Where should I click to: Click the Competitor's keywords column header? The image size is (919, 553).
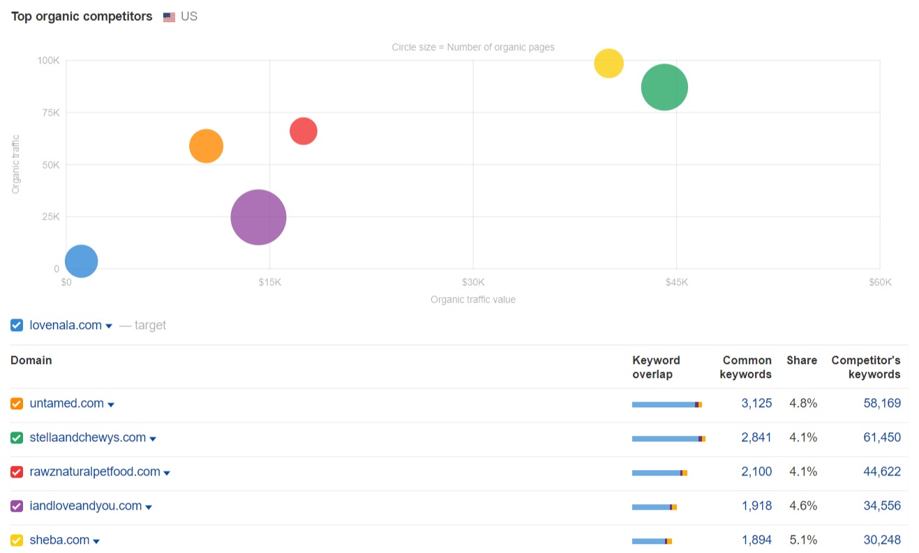tap(865, 367)
